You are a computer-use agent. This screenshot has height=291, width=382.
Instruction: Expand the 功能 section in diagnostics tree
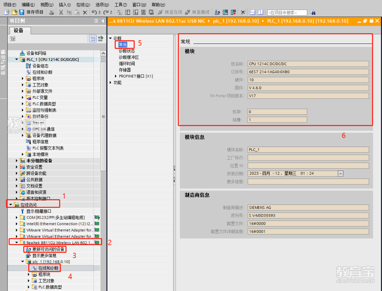tap(110, 82)
